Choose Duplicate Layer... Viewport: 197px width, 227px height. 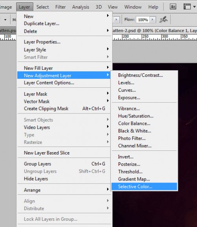click(64, 24)
